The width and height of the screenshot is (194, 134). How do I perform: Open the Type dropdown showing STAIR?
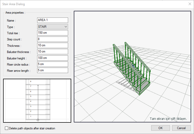[x=53, y=26]
